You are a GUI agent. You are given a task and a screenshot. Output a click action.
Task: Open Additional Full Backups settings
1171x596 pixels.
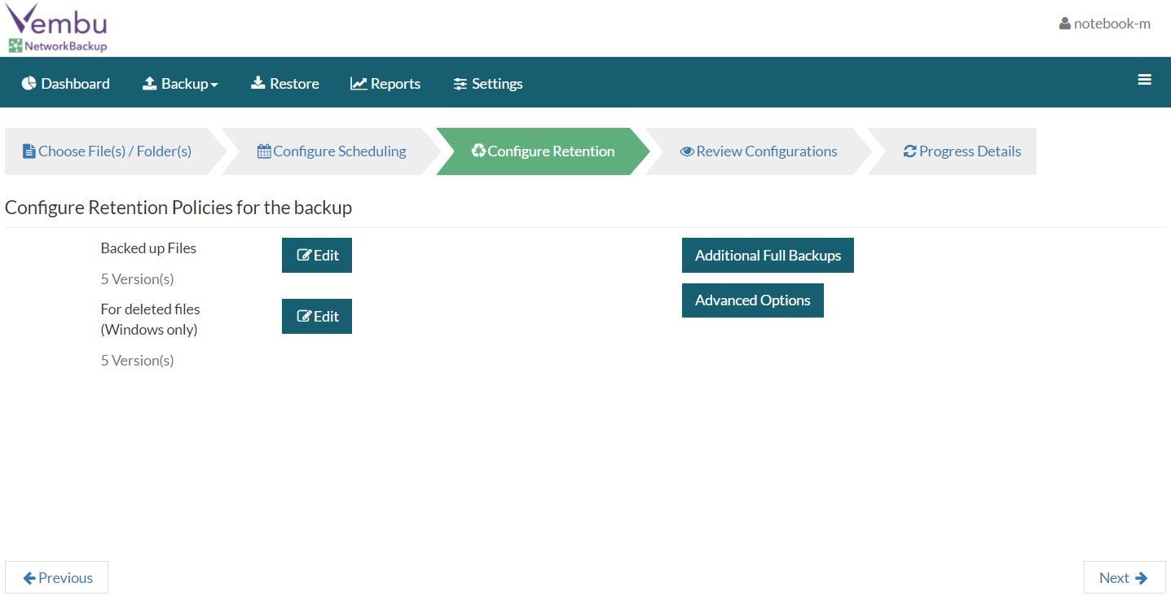767,255
